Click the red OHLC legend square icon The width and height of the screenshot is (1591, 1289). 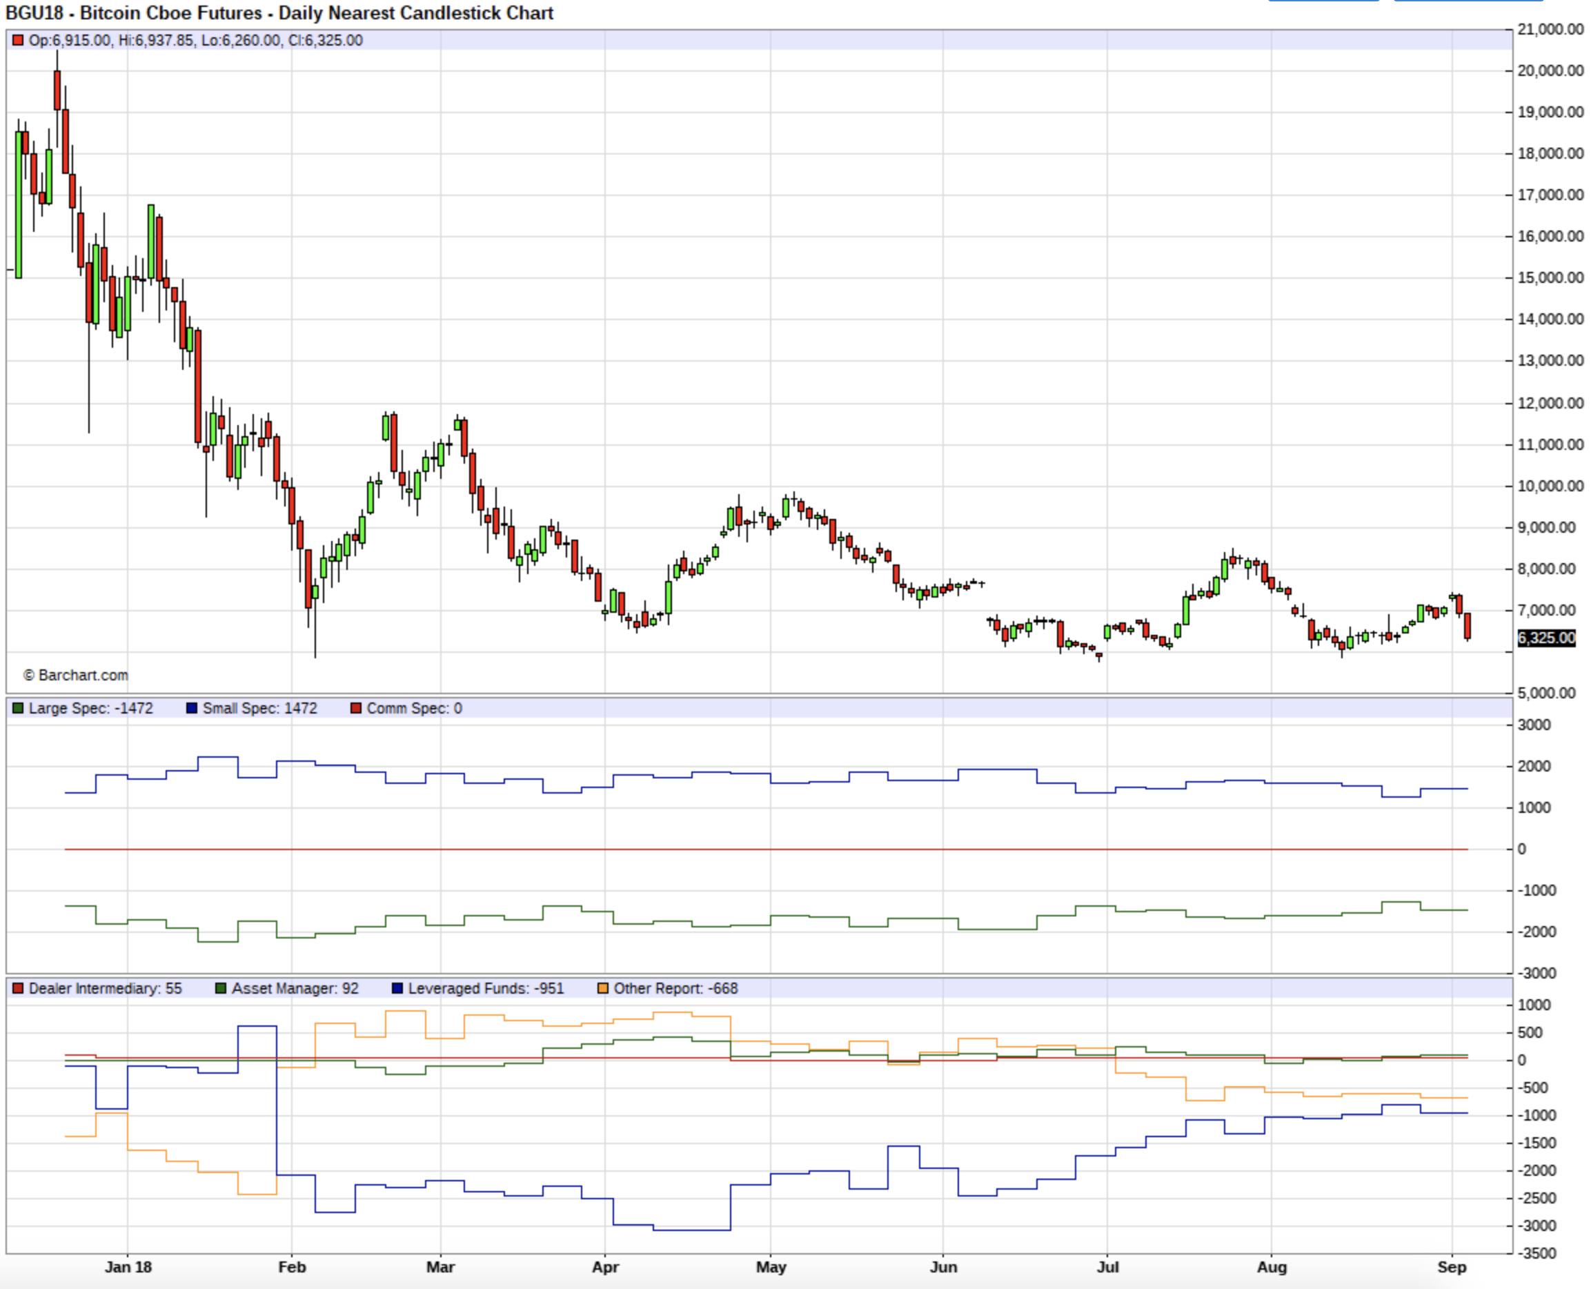18,40
